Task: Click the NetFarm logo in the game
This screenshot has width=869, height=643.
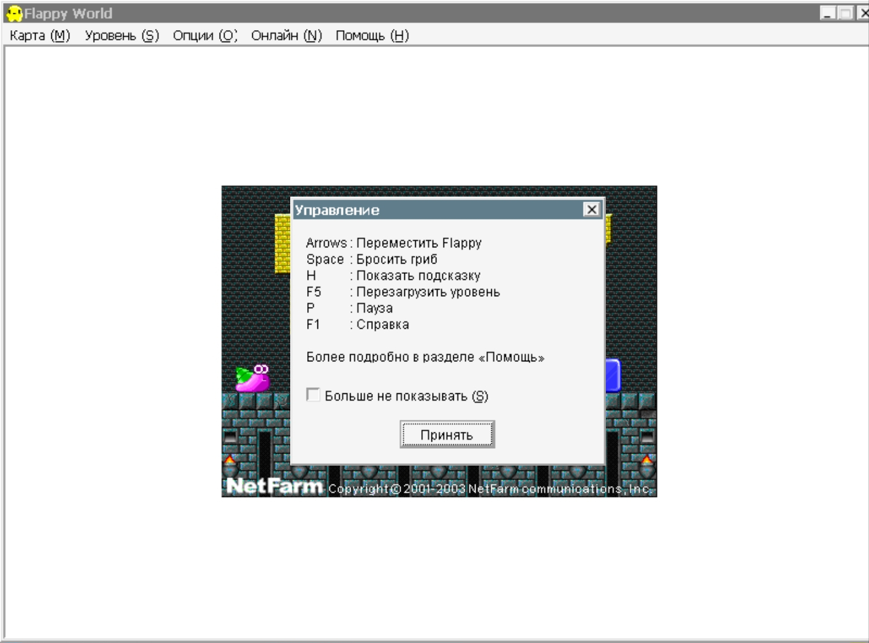Action: point(275,486)
